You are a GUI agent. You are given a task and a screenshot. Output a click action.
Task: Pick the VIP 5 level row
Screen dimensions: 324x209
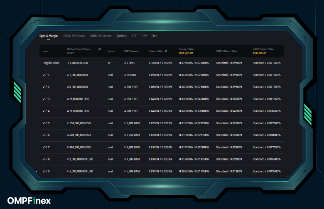pyautogui.click(x=46, y=123)
